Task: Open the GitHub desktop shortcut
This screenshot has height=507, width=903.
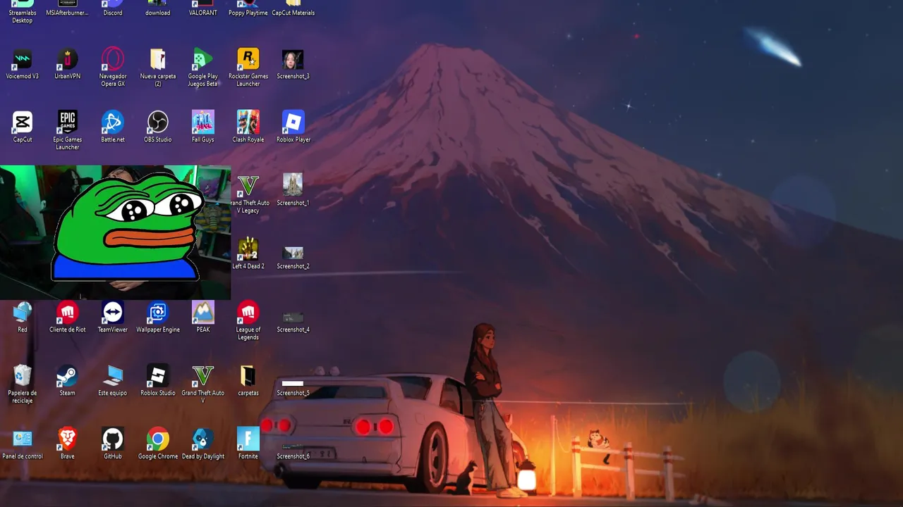Action: [x=113, y=444]
